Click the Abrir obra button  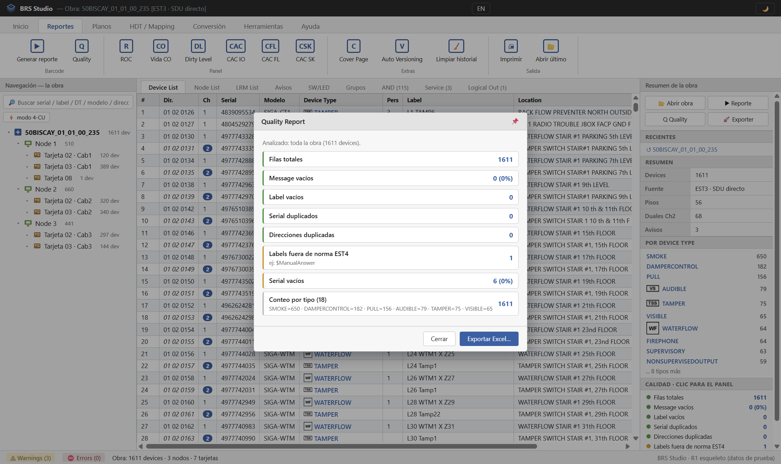click(675, 103)
